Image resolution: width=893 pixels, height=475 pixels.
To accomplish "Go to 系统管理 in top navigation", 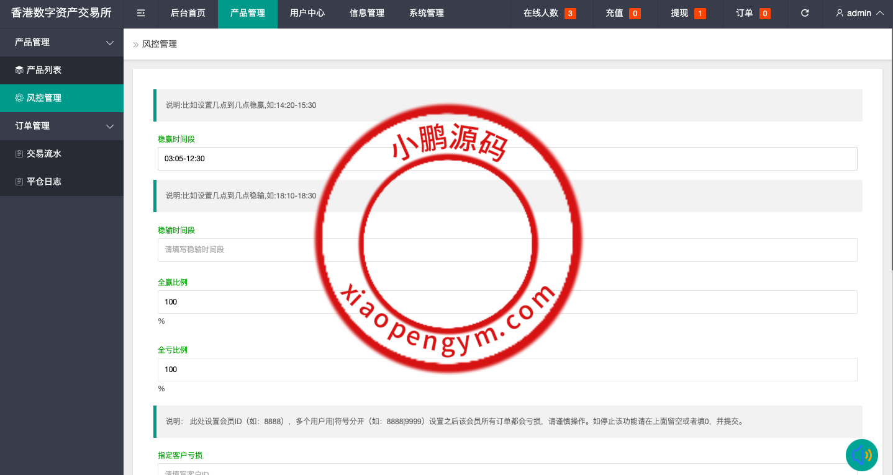I will coord(427,13).
